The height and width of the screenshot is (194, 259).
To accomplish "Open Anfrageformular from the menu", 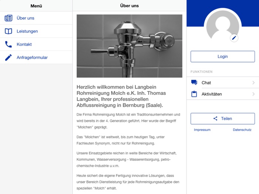I will 36,57.
